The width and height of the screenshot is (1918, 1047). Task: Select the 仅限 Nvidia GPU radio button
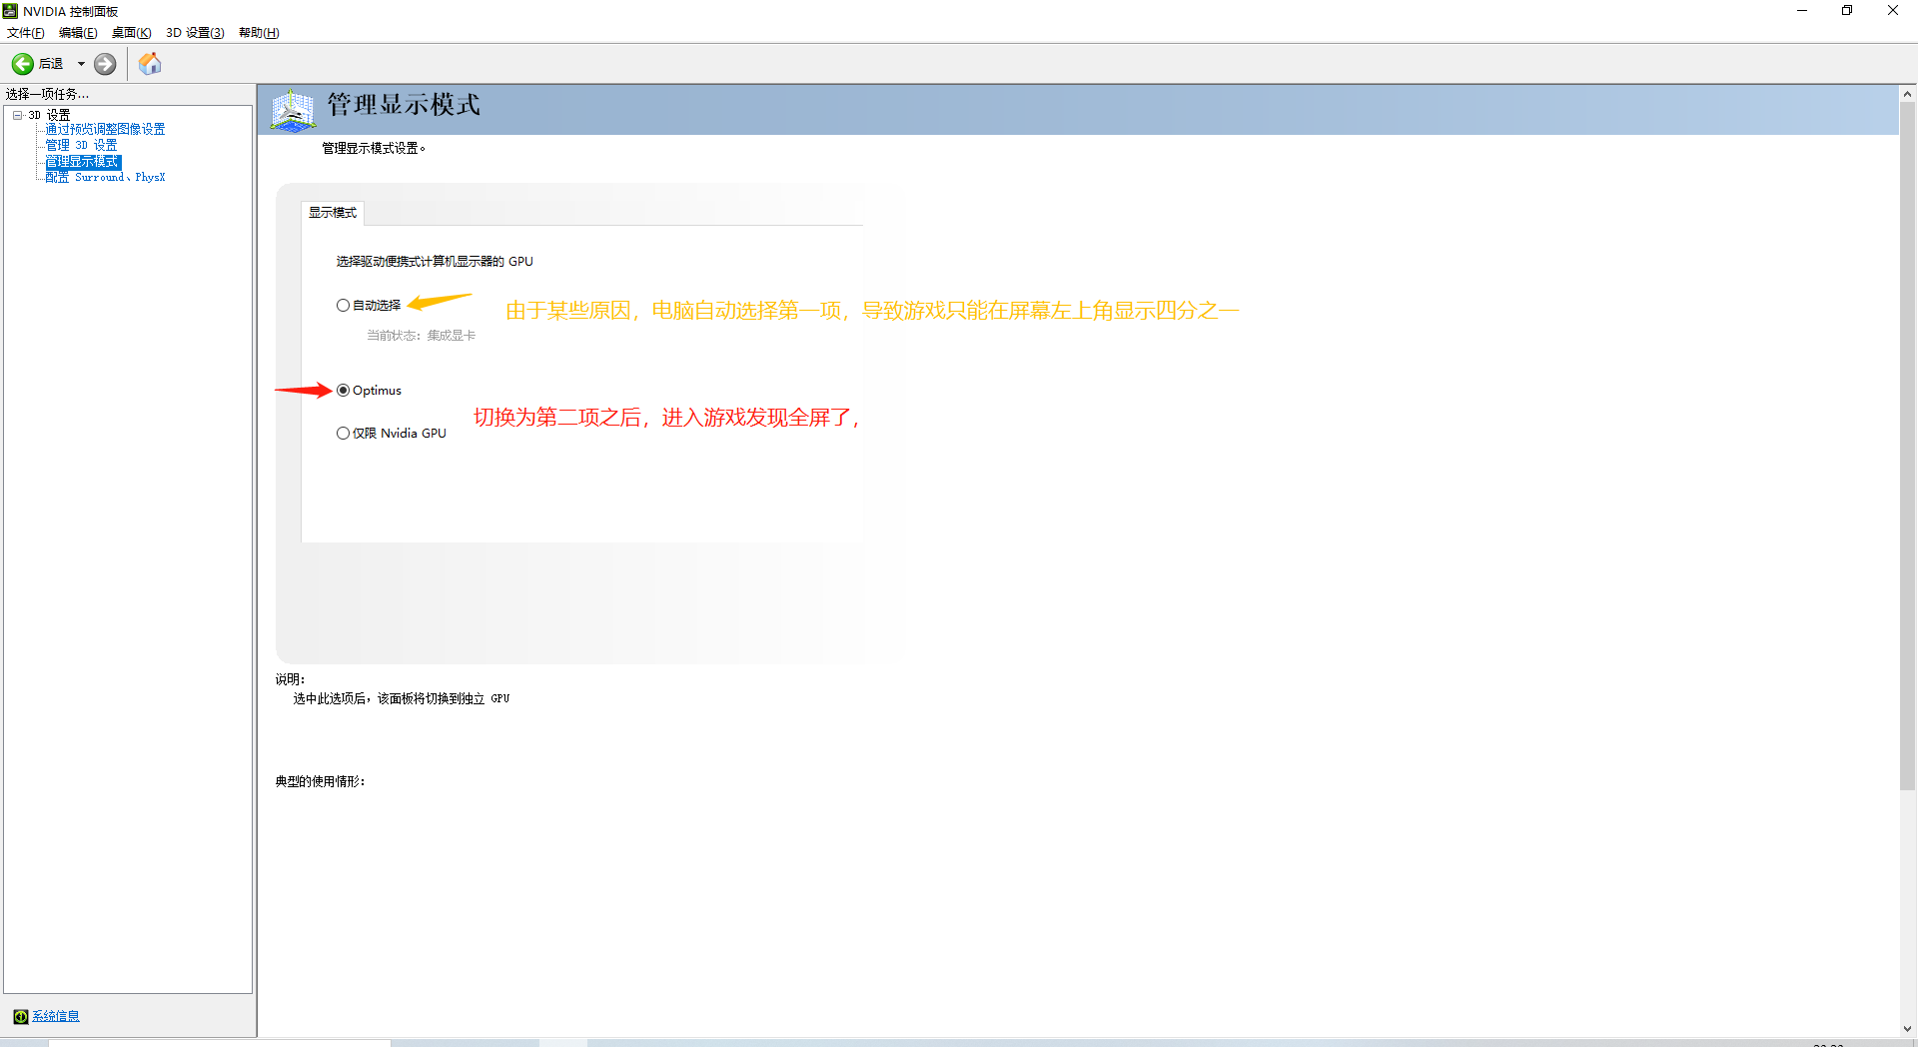[343, 434]
